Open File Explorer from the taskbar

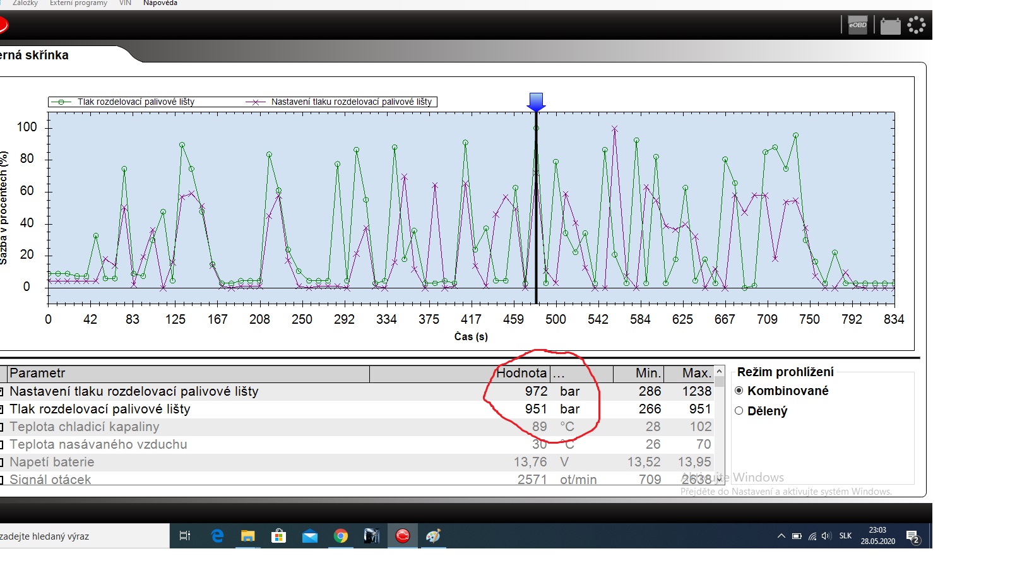247,536
